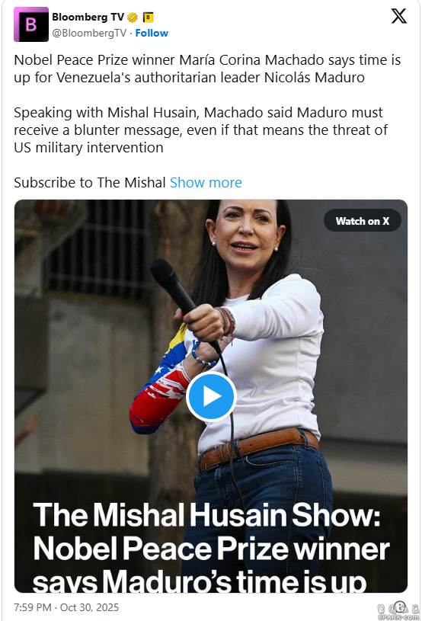Open the X logo in the corner
422x621 pixels.
(x=398, y=16)
